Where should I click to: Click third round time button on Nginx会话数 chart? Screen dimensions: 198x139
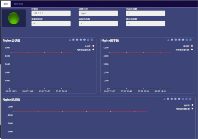pos(81,40)
